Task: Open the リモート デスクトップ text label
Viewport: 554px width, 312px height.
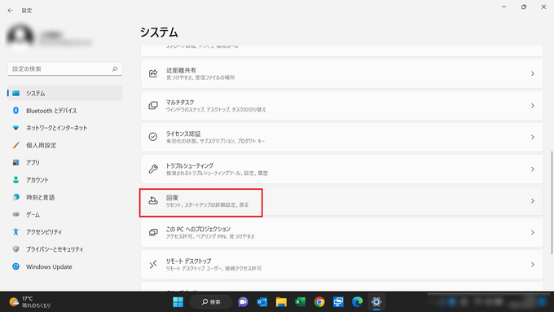Action: pyautogui.click(x=189, y=261)
